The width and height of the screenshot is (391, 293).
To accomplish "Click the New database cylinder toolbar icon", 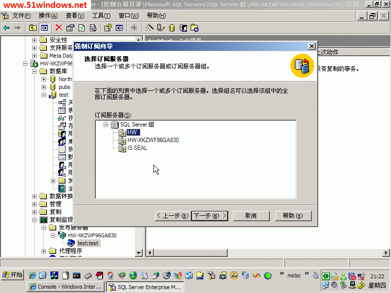I will click(172, 28).
